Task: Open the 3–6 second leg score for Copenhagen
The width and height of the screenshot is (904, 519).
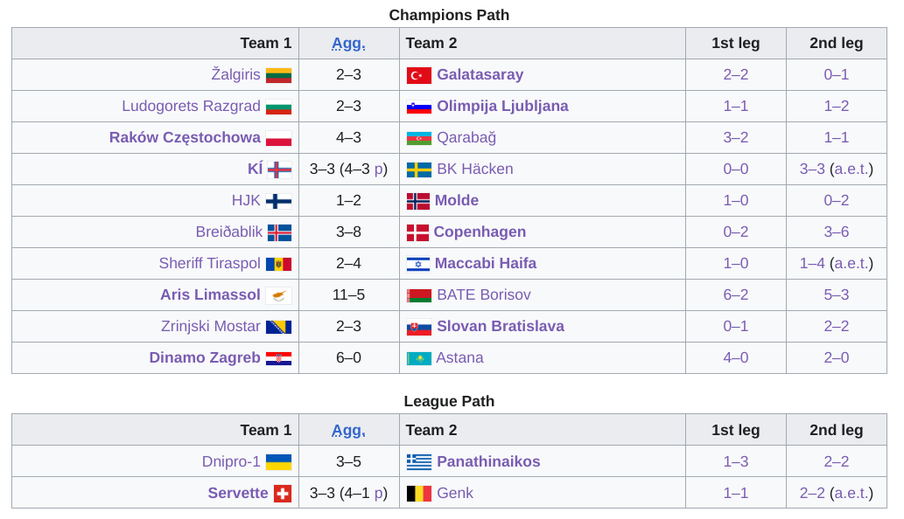Action: pos(836,232)
